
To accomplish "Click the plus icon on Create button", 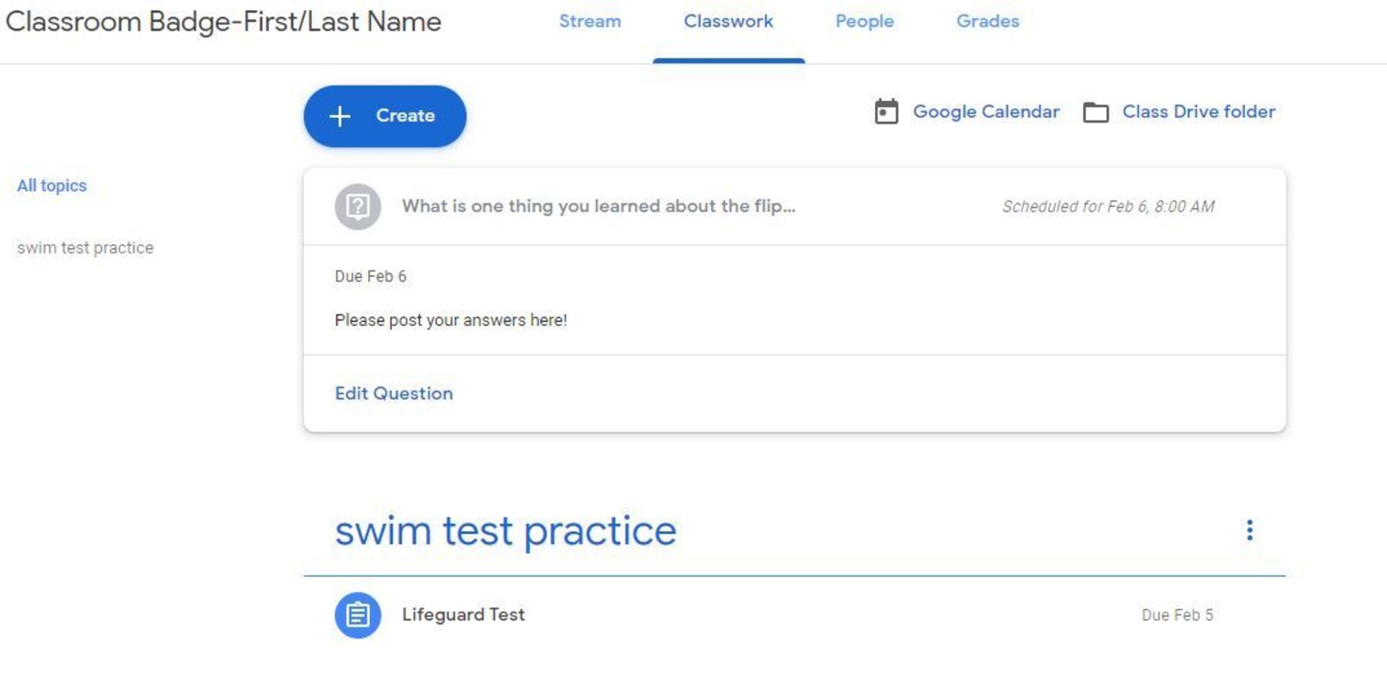I will pos(339,116).
